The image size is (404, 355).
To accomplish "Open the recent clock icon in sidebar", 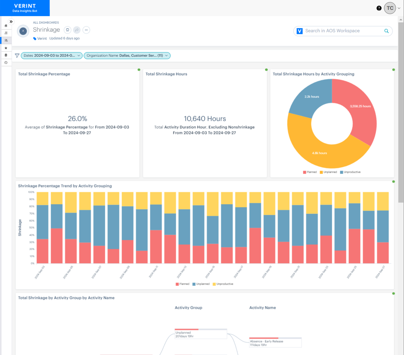I will pyautogui.click(x=6, y=63).
